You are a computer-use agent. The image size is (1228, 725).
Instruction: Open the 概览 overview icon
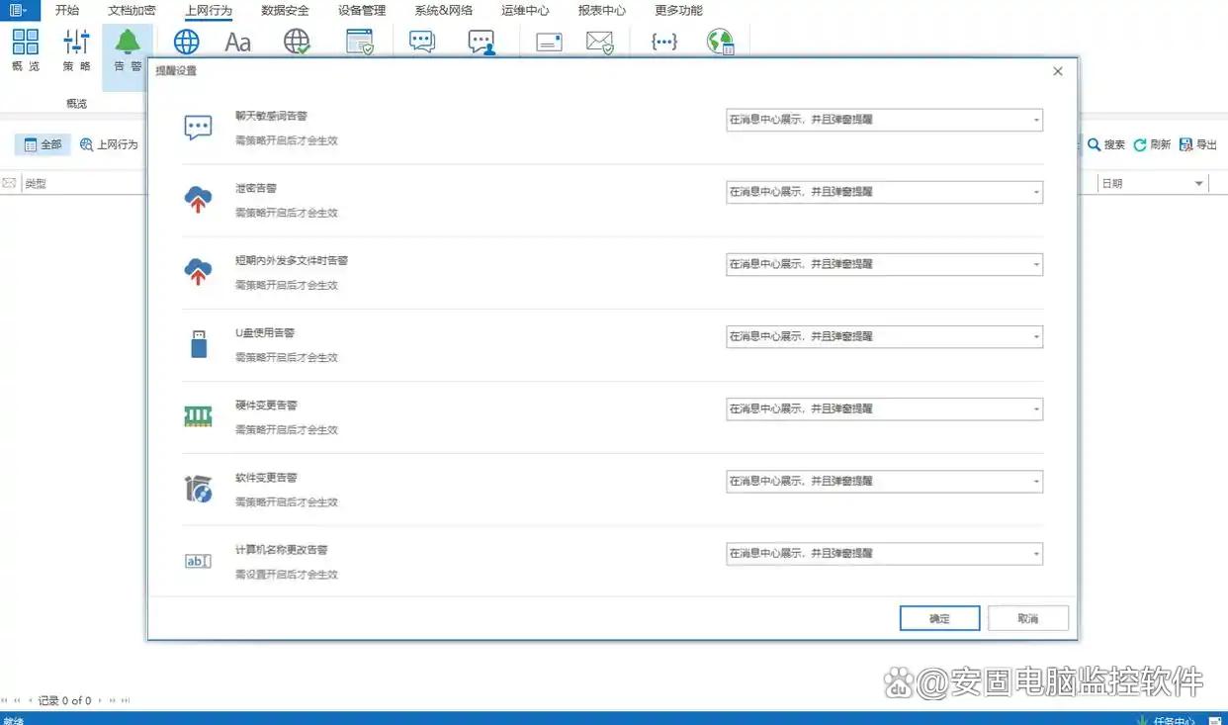(26, 49)
